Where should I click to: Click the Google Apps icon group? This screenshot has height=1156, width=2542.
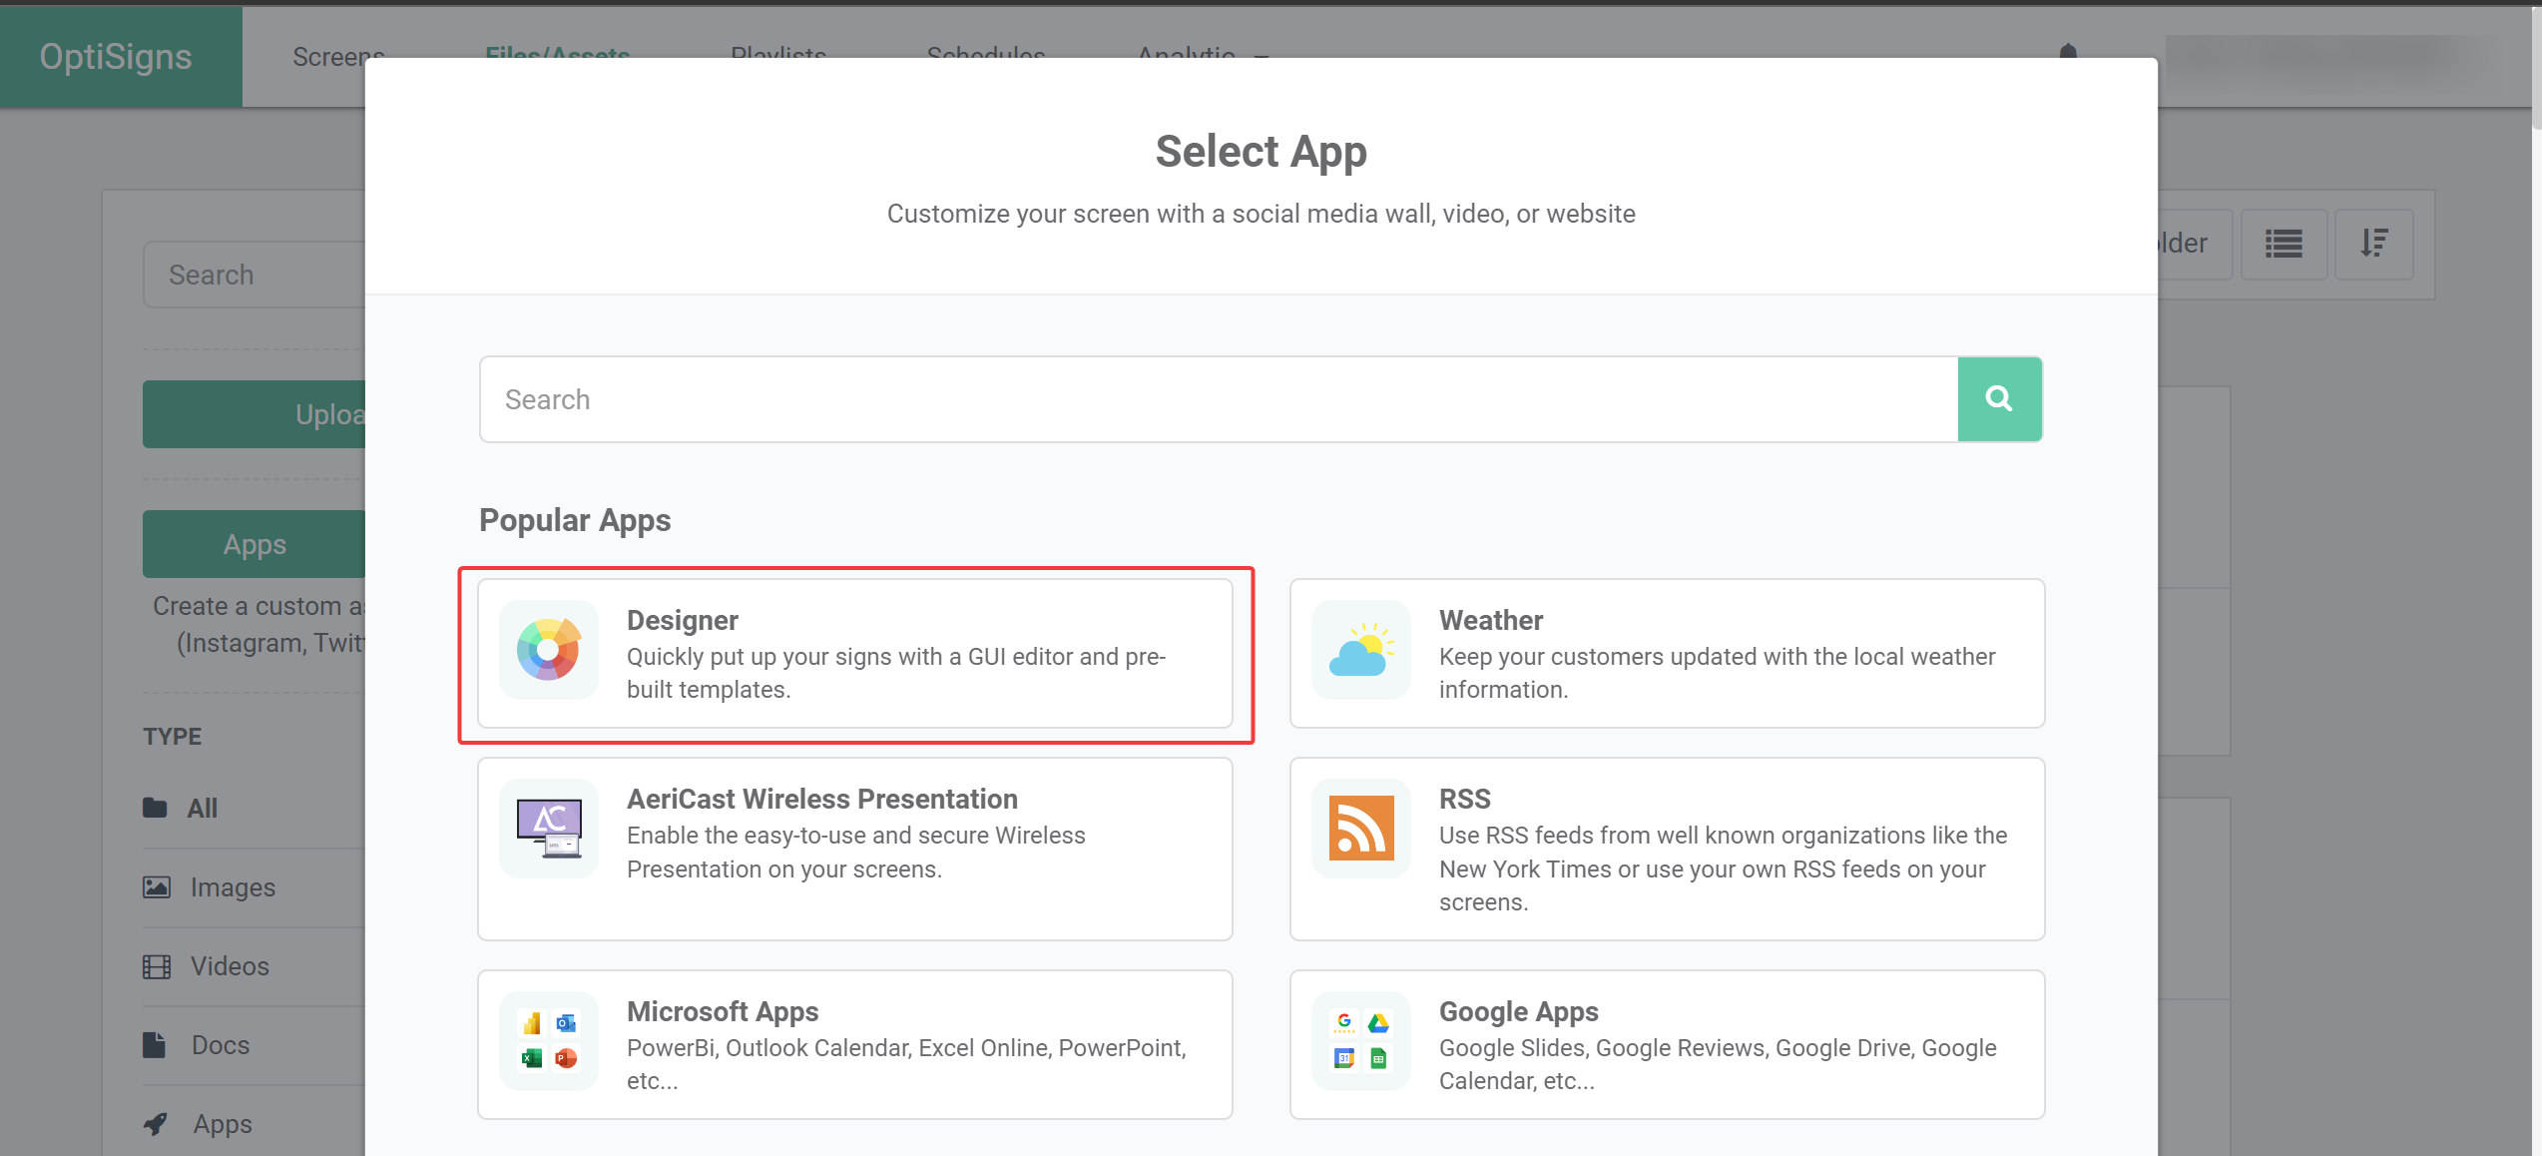tap(1361, 1040)
